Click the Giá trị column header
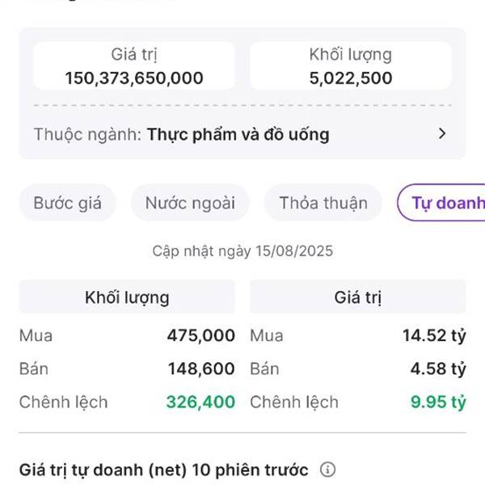 [357, 297]
